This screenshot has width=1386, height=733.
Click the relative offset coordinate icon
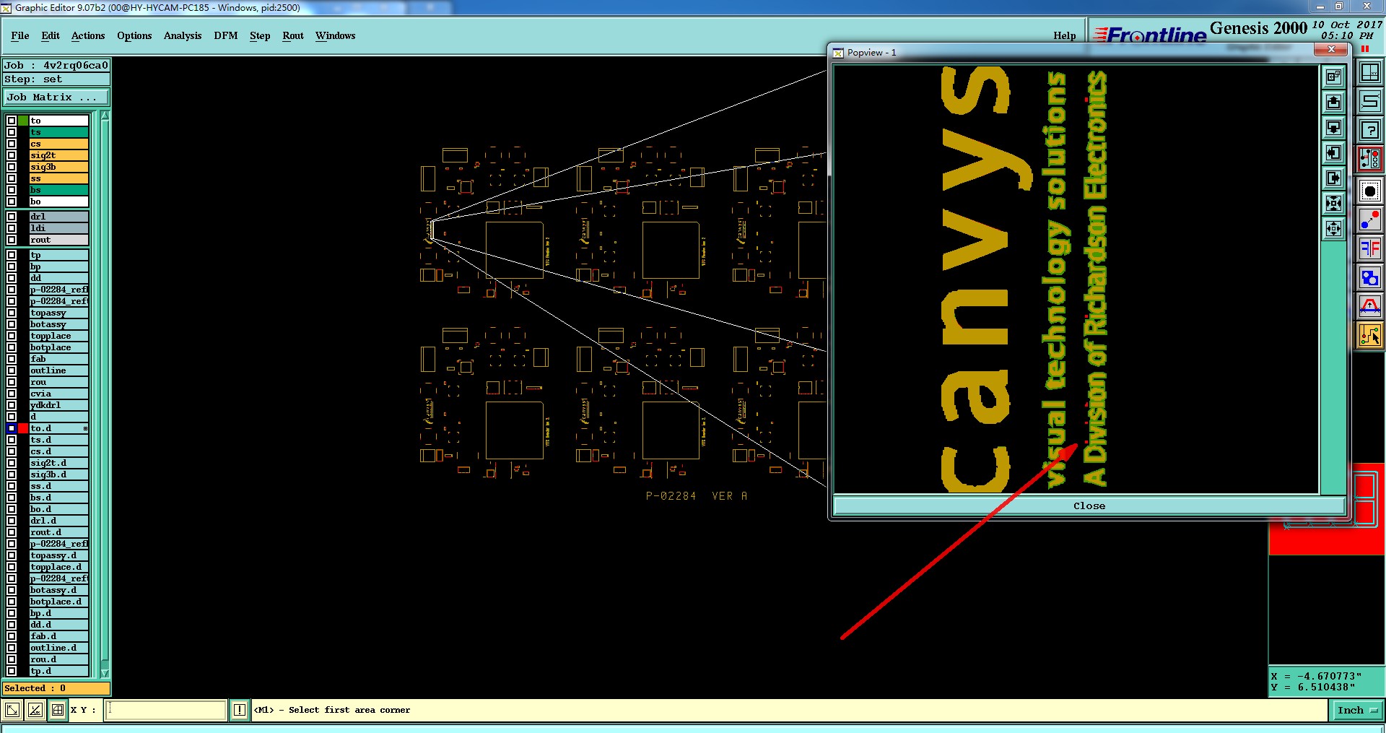pos(35,710)
